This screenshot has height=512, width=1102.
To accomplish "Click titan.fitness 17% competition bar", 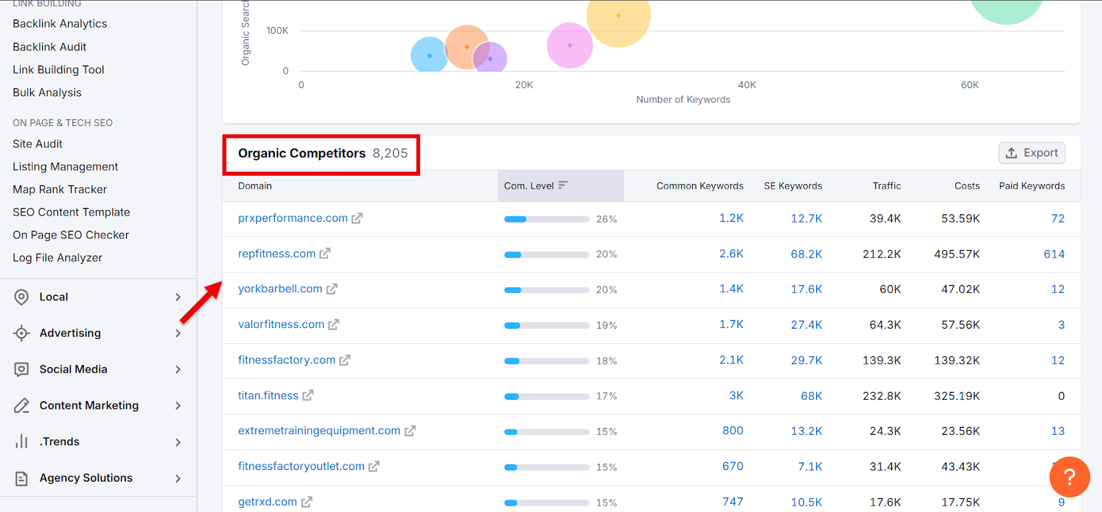I will 547,396.
